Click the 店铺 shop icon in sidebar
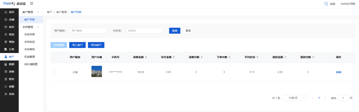The image size is (359, 112). (x=6, y=19)
